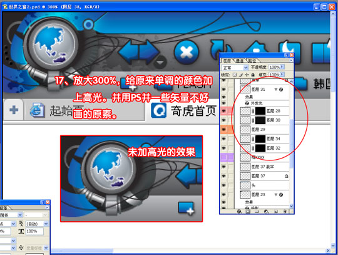Click the delete layer trash icon
This screenshot has width=338, height=255.
[285, 211]
